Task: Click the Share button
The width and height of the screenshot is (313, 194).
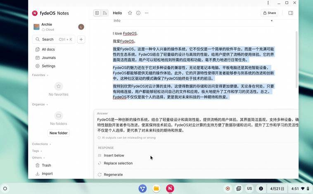Action: [x=270, y=13]
